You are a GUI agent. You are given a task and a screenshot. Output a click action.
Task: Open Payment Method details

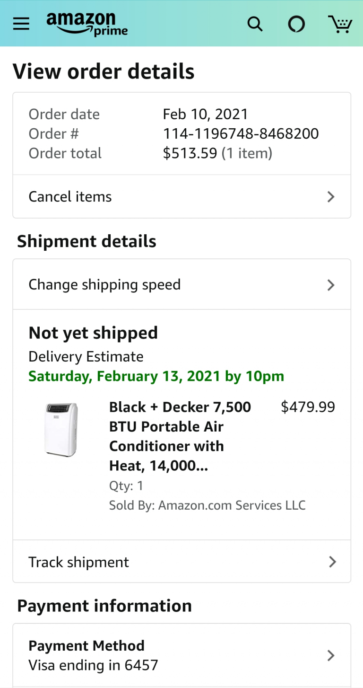coord(86,646)
